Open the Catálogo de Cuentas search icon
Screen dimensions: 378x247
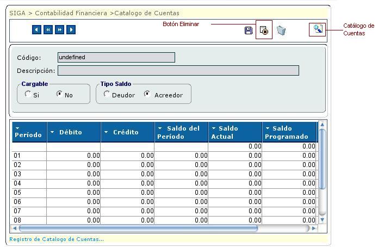coord(318,29)
